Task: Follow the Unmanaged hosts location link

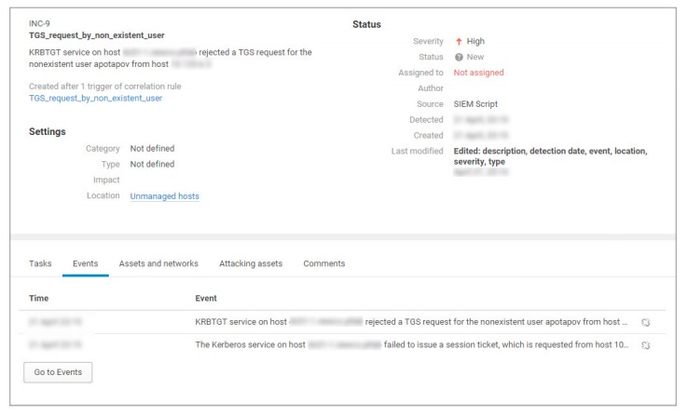Action: tap(164, 195)
